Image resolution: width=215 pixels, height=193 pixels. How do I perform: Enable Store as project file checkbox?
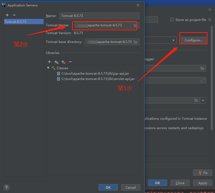172,20
